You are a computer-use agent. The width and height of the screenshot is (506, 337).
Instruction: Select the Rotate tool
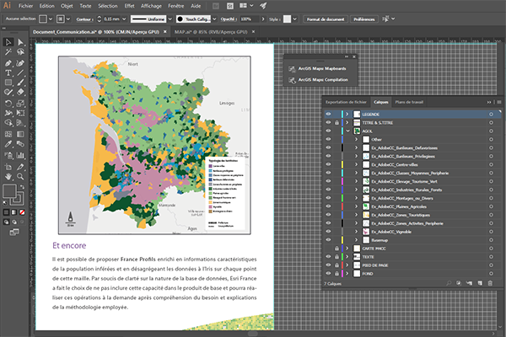tap(8, 103)
